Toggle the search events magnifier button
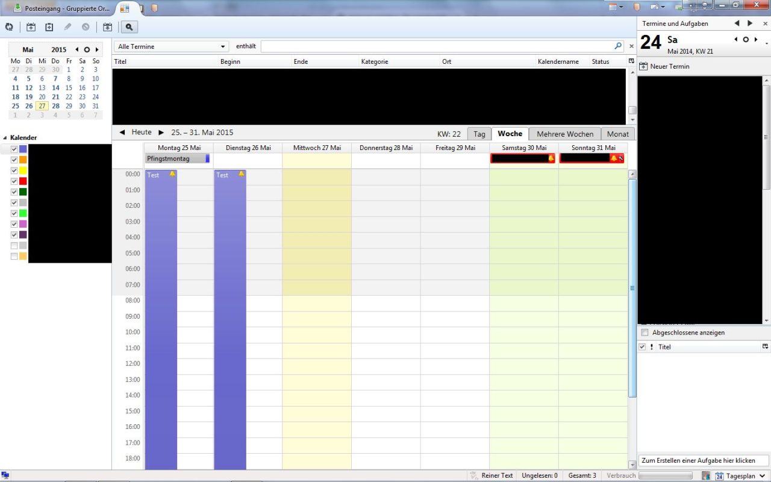Screen dimensions: 771x482 [x=129, y=27]
